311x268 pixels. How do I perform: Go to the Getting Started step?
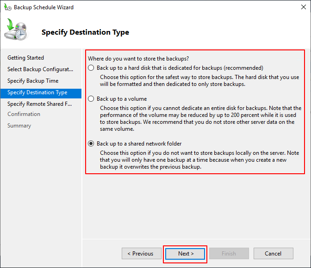[26, 58]
